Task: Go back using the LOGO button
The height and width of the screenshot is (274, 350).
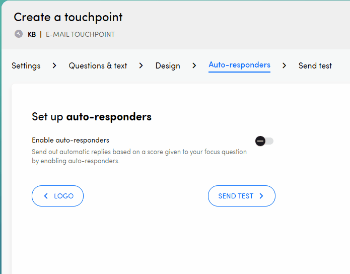Action: (x=57, y=196)
